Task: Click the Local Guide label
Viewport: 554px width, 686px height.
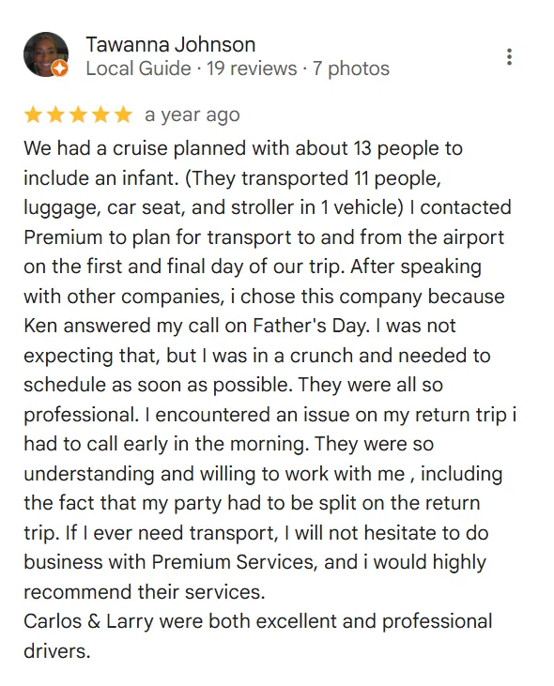Action: [x=138, y=69]
